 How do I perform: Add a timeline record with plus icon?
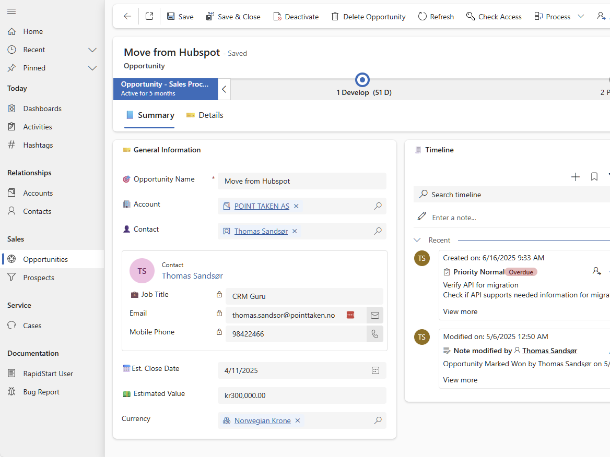[576, 177]
